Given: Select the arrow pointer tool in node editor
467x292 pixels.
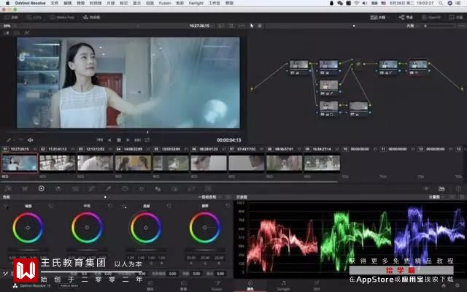Looking at the screenshot, I should click(x=252, y=26).
